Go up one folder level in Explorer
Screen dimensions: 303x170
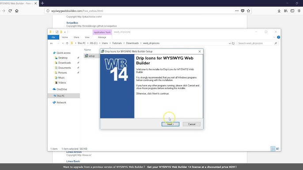tap(67, 43)
